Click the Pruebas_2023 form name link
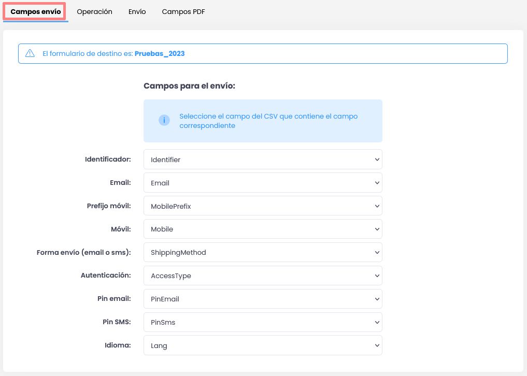 point(160,53)
